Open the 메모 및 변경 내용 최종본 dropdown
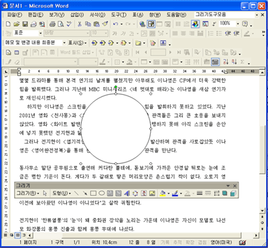 tap(64, 43)
